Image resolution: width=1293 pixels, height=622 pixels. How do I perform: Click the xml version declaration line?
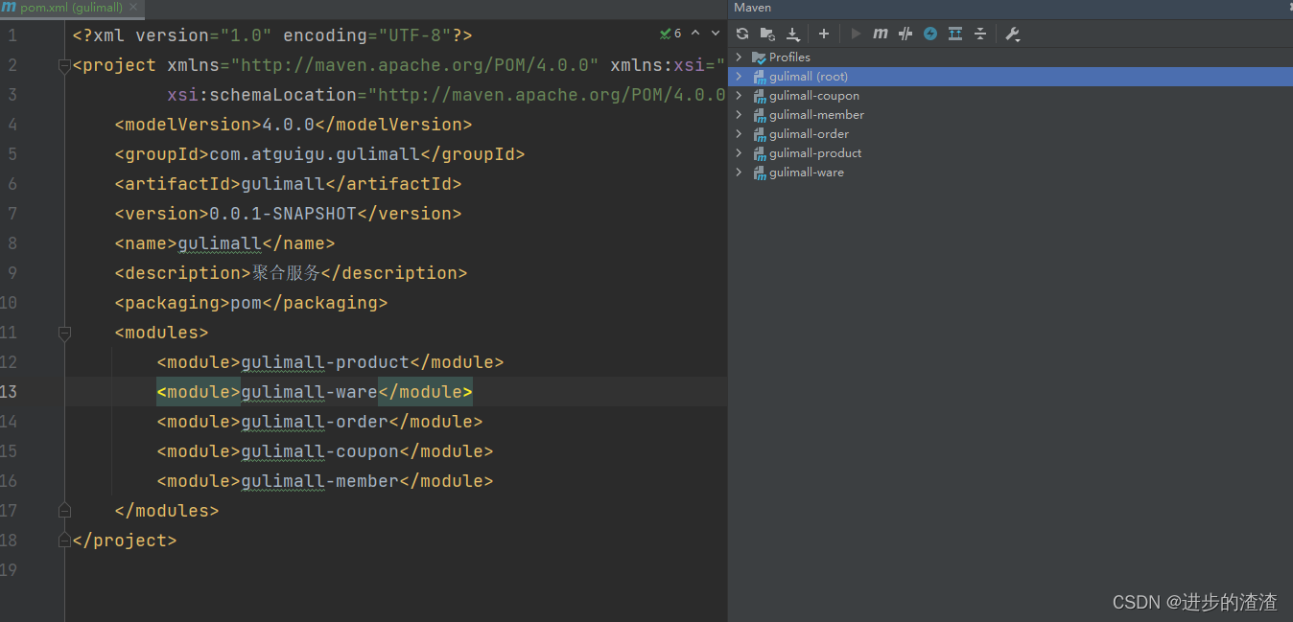(272, 35)
